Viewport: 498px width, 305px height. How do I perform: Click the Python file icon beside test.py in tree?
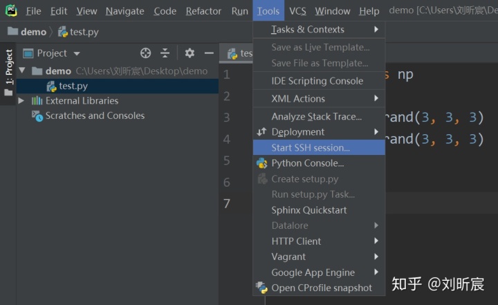pos(51,86)
